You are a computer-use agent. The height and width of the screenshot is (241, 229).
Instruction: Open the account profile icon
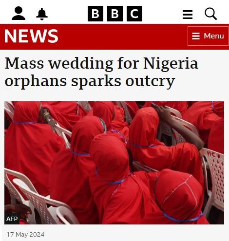point(19,13)
